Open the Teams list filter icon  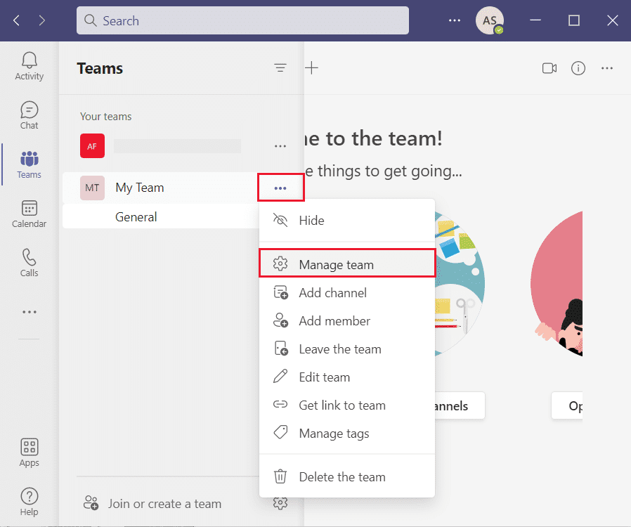(x=280, y=68)
